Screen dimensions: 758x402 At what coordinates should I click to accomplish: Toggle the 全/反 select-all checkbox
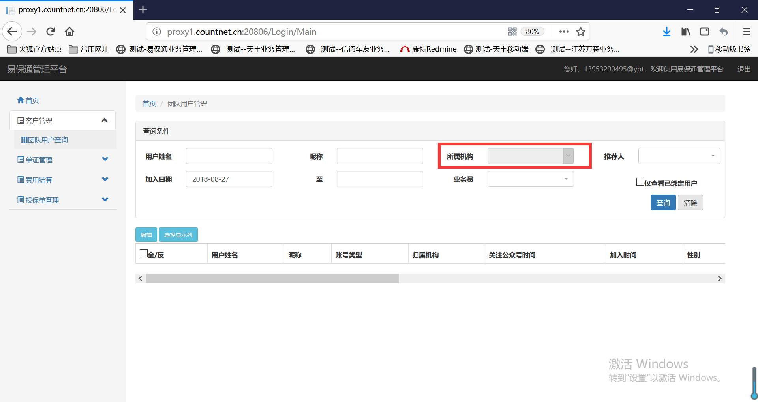coord(144,253)
